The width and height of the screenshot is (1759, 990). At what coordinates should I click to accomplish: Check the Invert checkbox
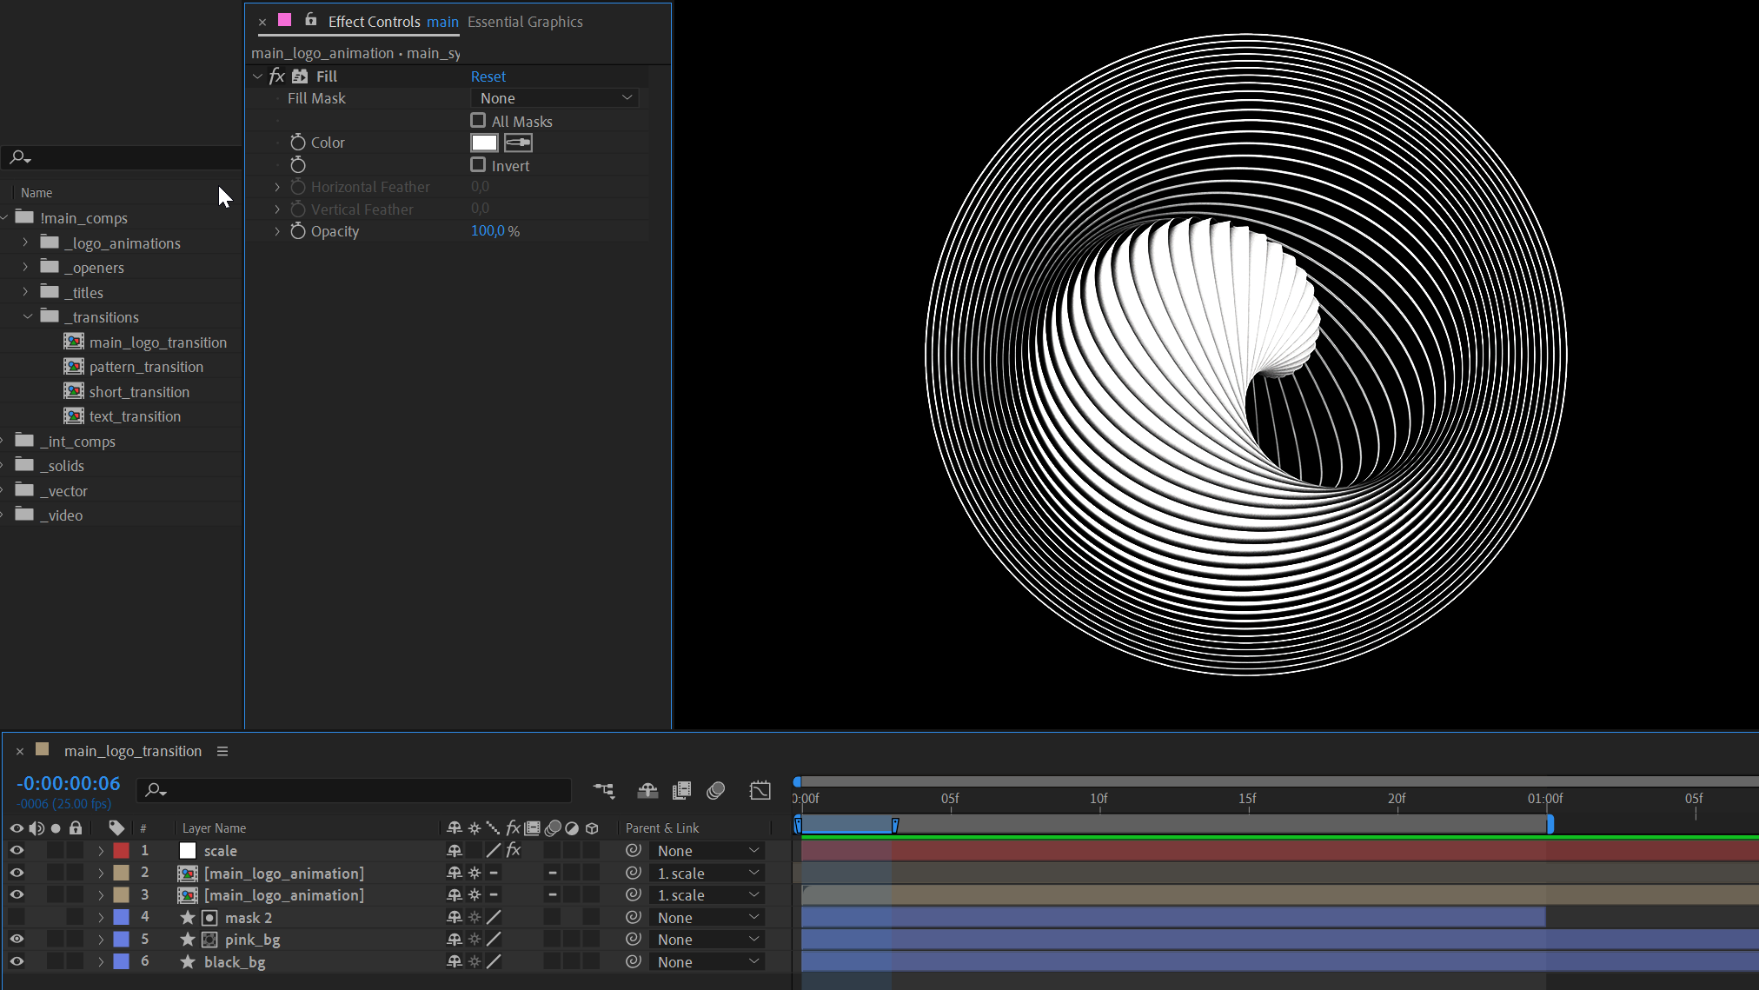[478, 165]
